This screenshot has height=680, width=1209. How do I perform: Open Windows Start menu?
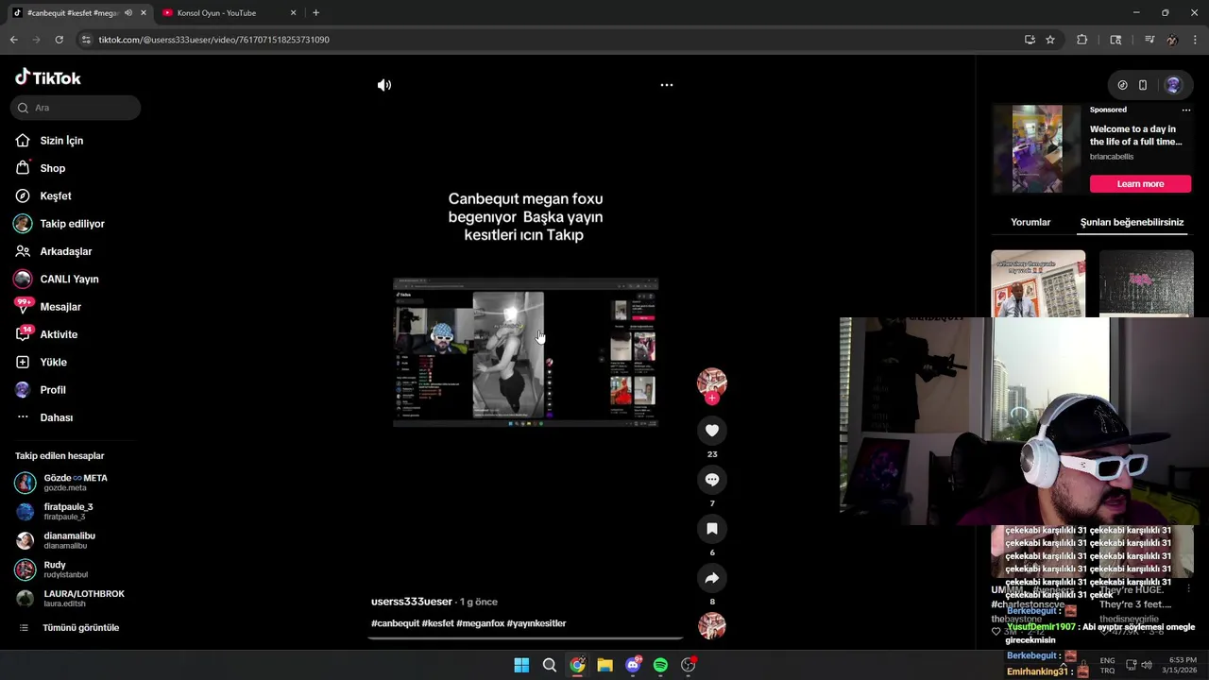coord(521,665)
